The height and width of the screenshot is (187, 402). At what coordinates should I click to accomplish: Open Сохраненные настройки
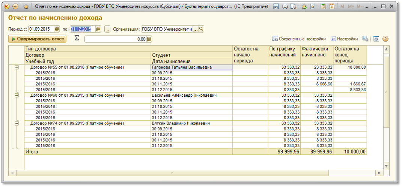(x=299, y=39)
